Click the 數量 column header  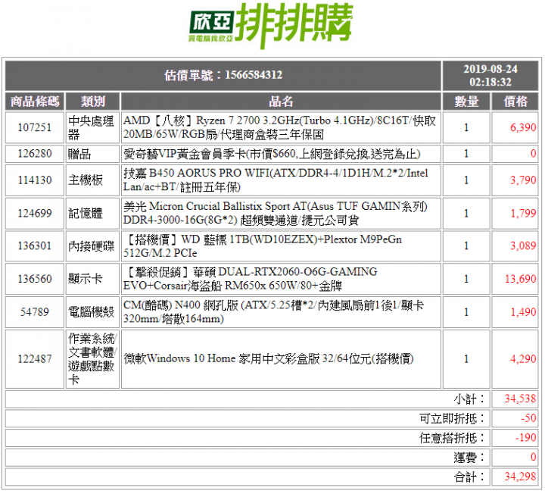pos(466,102)
